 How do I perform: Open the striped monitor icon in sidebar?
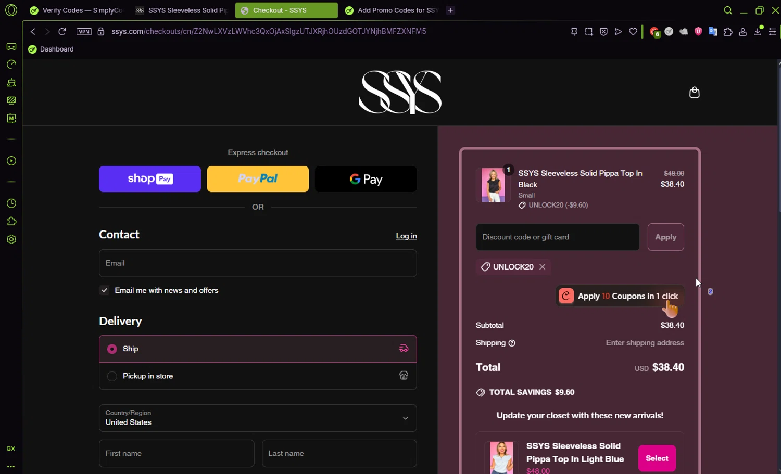tap(11, 100)
